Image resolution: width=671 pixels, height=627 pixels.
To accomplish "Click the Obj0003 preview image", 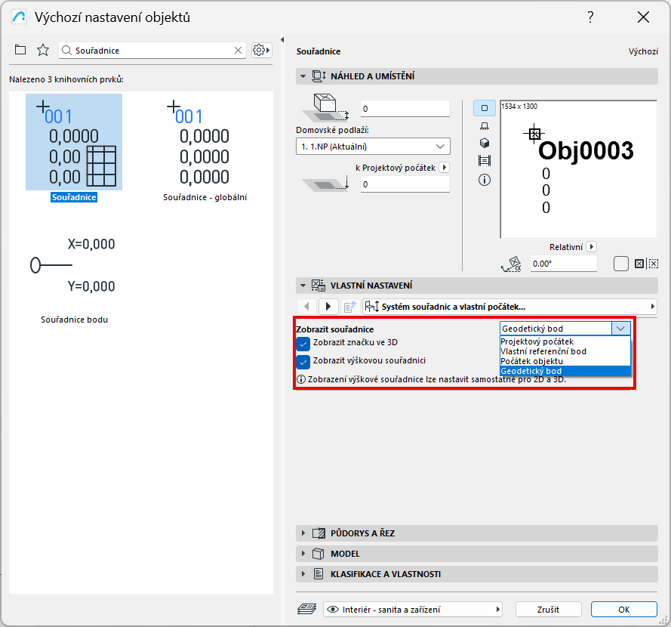I will tap(579, 169).
